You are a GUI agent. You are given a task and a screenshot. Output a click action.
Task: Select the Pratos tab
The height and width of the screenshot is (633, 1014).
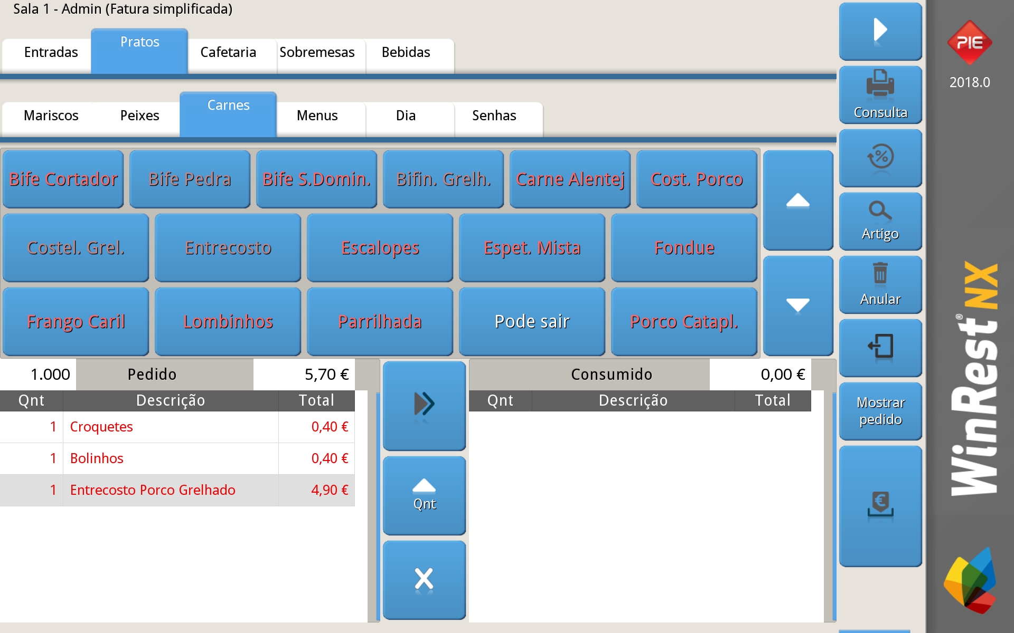click(139, 51)
